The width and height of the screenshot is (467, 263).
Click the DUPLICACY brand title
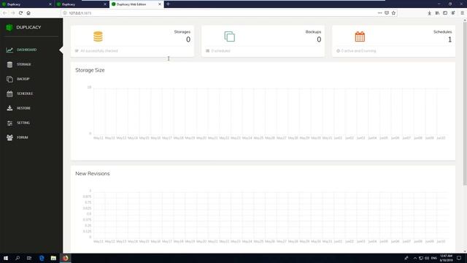click(28, 28)
